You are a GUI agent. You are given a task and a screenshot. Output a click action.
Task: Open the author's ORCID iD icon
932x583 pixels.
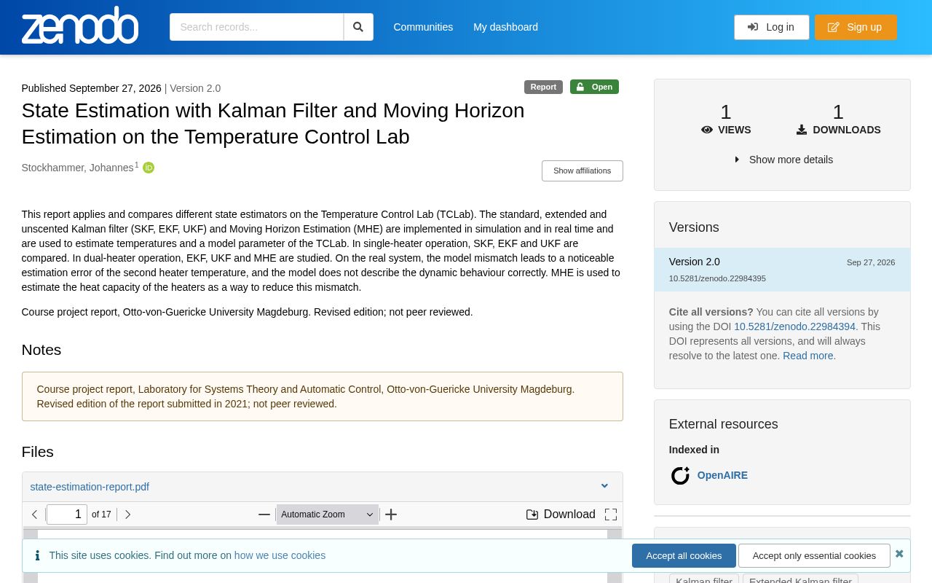149,168
